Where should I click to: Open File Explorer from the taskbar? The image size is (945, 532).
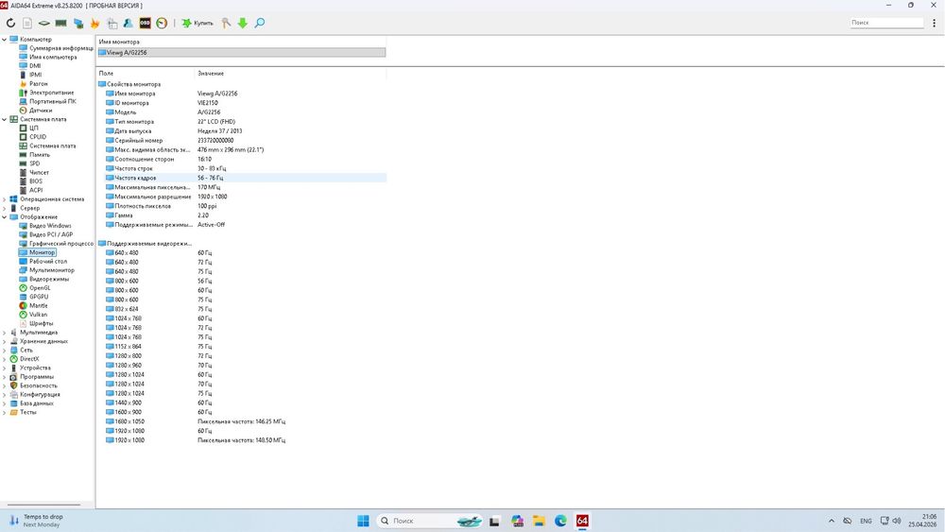539,521
